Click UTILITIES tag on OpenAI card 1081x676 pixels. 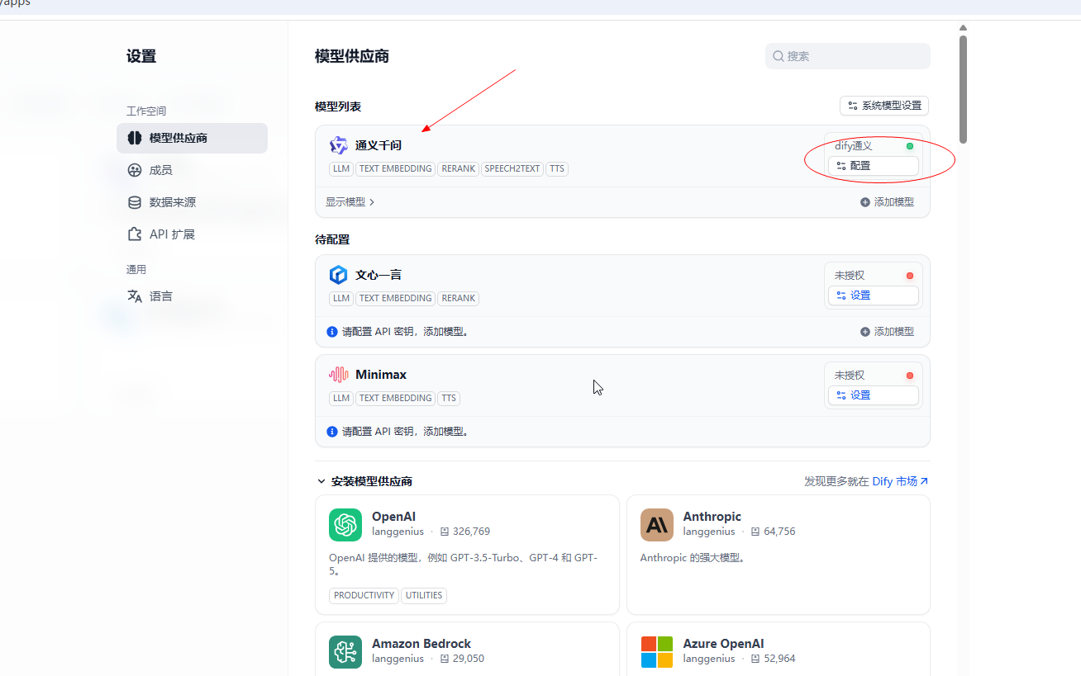point(424,596)
